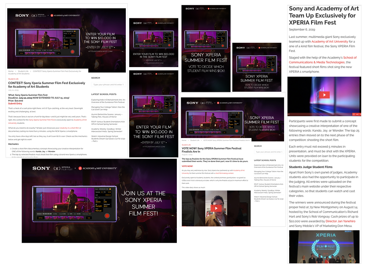Click the 'Join us at the Sony Xperia Summer Film Fest' banner text

143,203
